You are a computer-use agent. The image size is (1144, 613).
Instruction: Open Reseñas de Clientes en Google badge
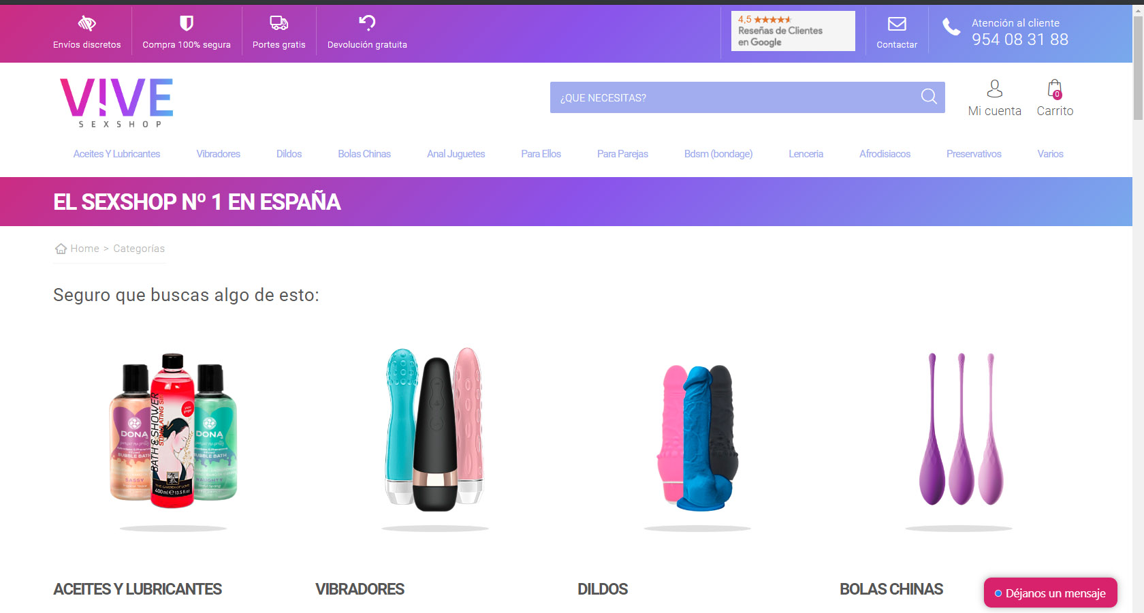click(793, 31)
